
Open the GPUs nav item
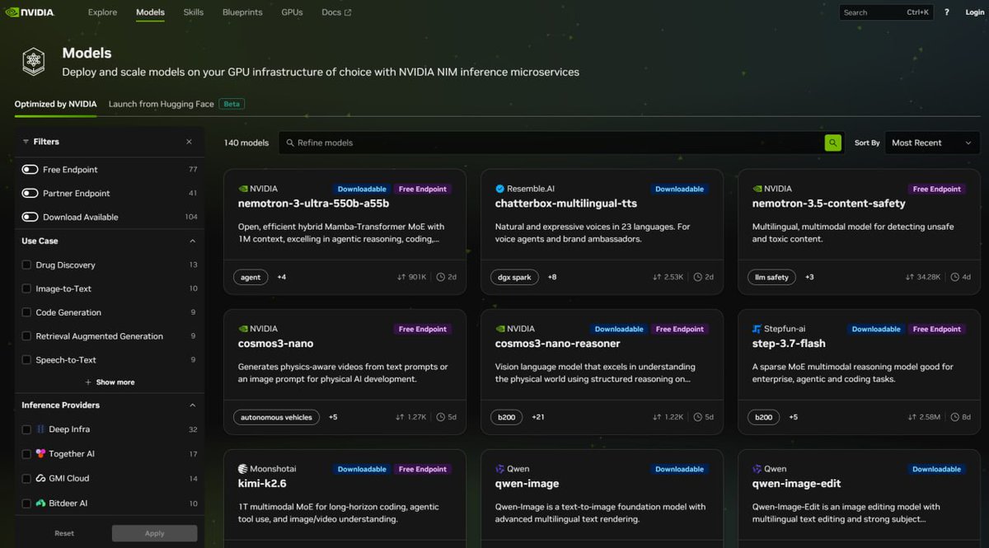292,12
